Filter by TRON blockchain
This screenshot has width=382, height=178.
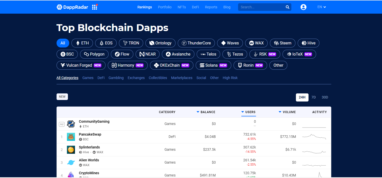tap(131, 43)
